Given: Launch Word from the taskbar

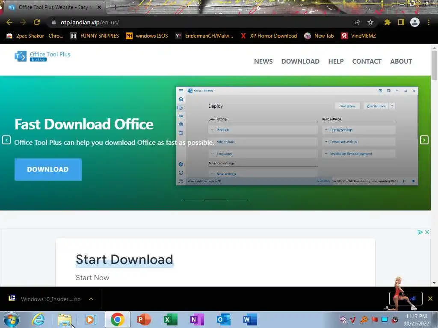Looking at the screenshot, I should pyautogui.click(x=250, y=319).
